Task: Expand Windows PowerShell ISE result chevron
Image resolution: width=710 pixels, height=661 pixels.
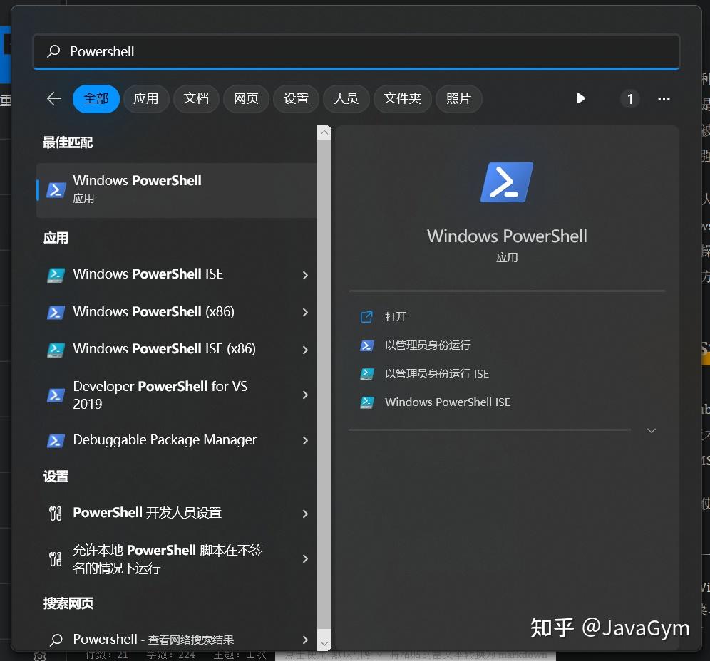Action: coord(305,275)
